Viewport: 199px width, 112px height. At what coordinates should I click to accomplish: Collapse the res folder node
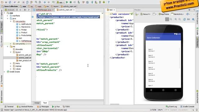click(x=8, y=47)
